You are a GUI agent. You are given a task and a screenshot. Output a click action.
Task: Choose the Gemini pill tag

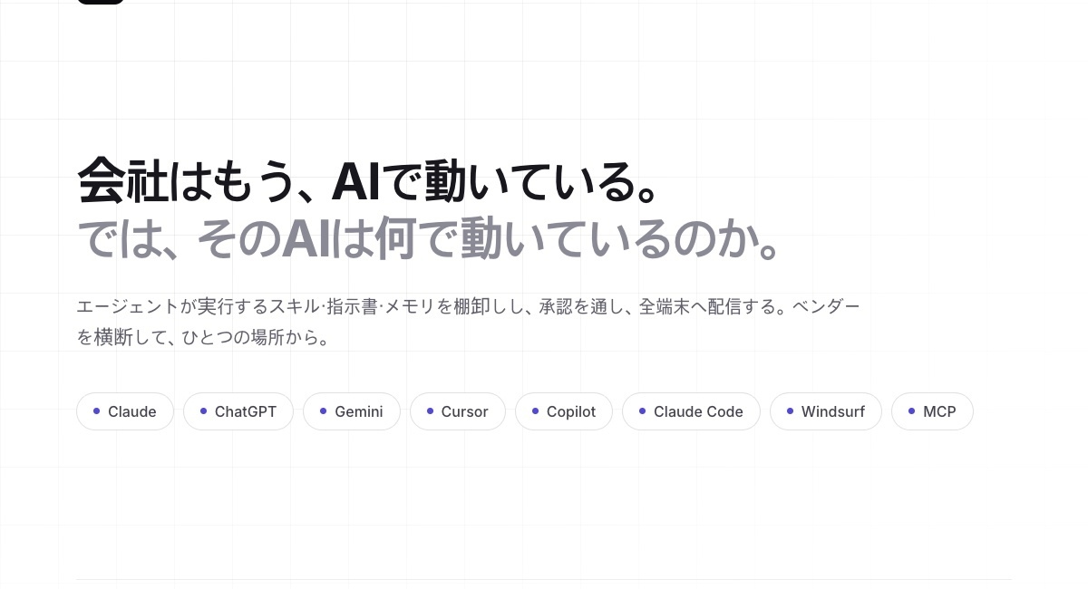(352, 411)
